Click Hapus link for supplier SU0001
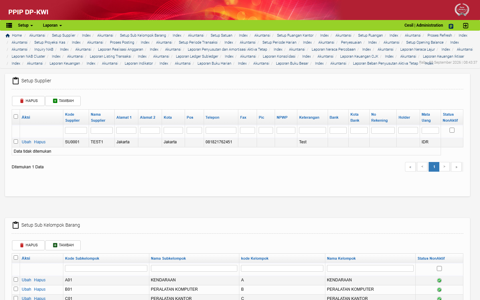 40,142
